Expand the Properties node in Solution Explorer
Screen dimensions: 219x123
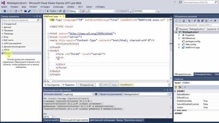click(x=179, y=35)
